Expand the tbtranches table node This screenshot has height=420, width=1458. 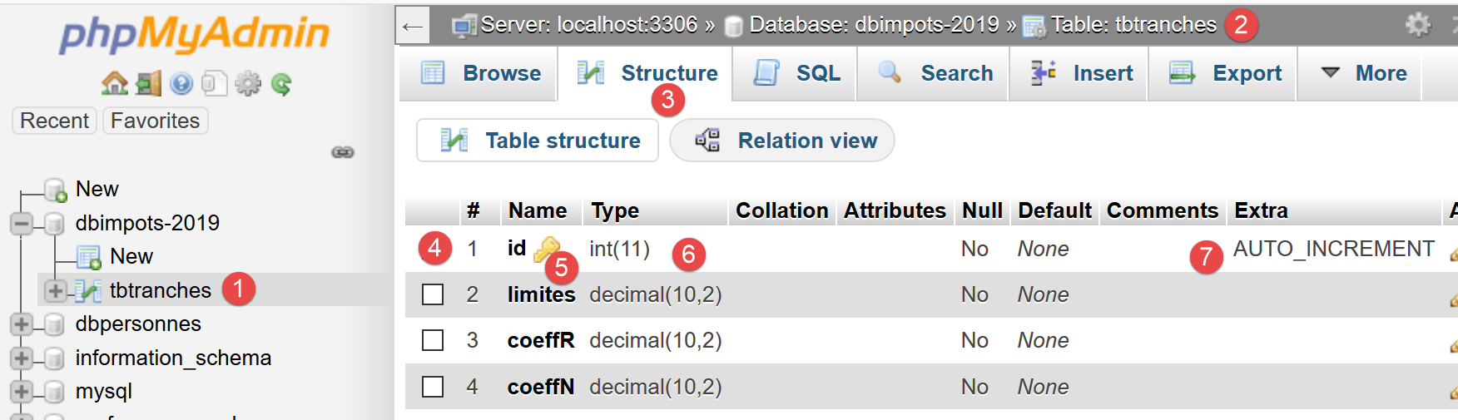click(55, 290)
